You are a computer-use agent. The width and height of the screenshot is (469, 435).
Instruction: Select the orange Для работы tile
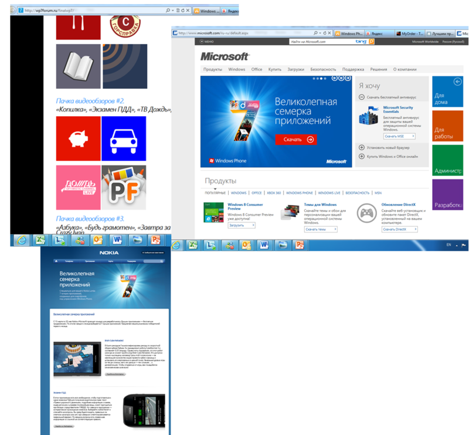tap(447, 126)
